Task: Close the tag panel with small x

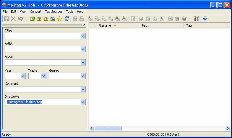Action: (x=84, y=25)
